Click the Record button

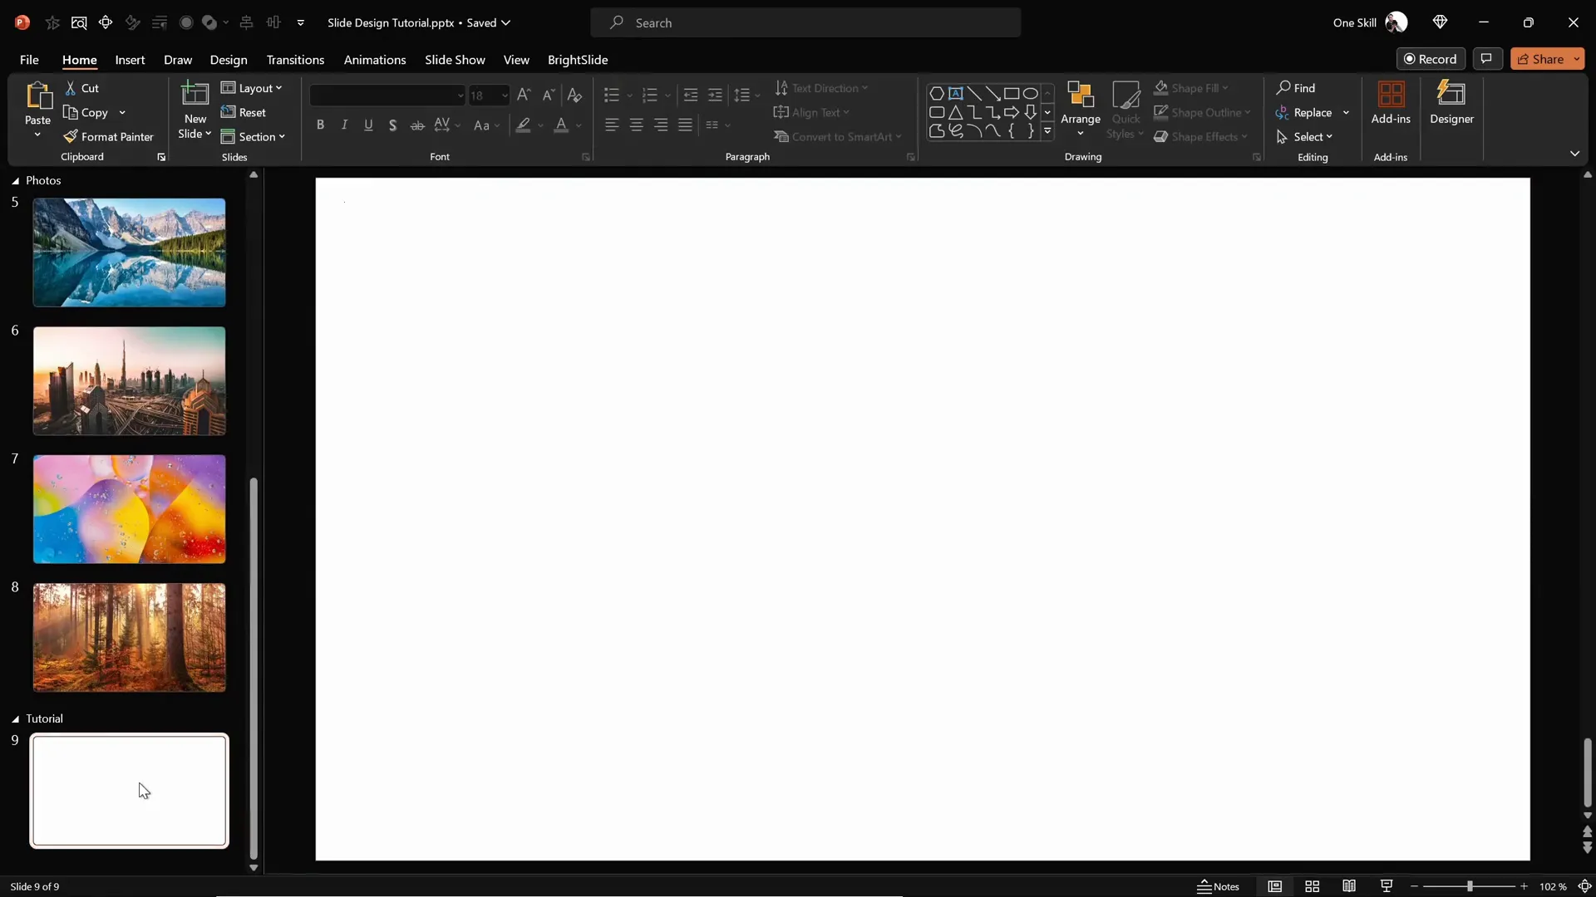point(1431,59)
